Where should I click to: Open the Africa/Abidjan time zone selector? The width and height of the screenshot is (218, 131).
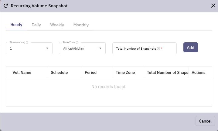pyautogui.click(x=82, y=48)
